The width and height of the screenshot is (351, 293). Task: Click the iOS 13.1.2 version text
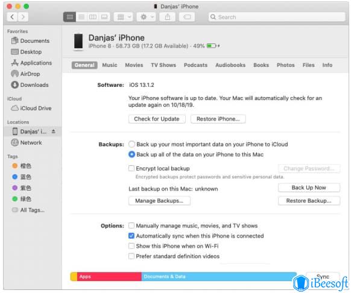coord(142,85)
